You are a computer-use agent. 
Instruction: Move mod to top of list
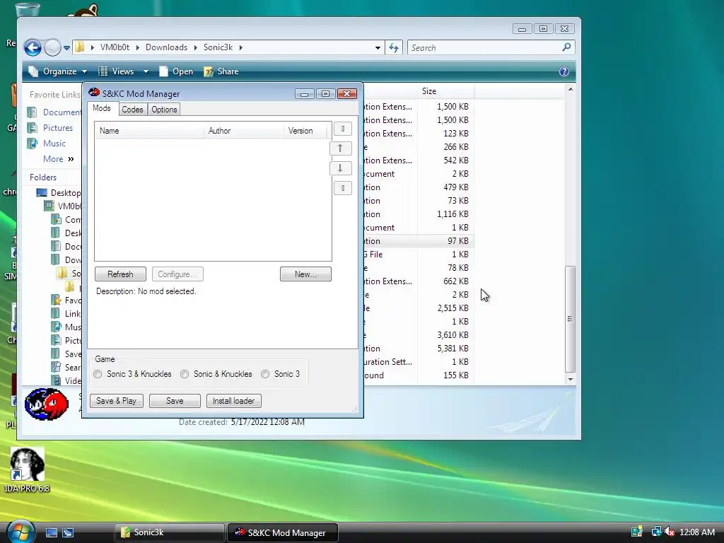[343, 129]
